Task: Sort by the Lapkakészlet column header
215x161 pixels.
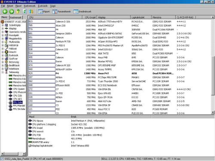Action: (x=141, y=17)
